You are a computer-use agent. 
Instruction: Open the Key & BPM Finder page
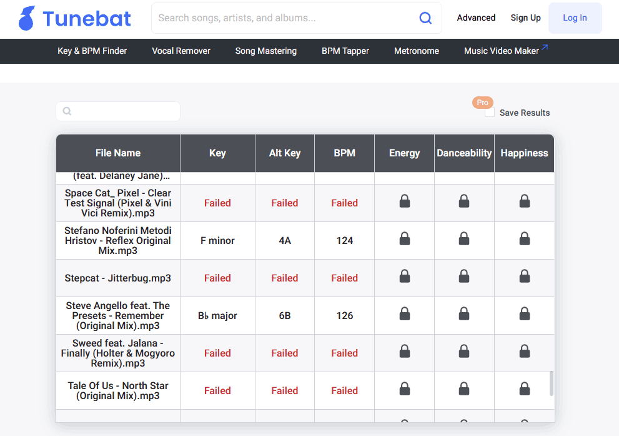pos(92,51)
